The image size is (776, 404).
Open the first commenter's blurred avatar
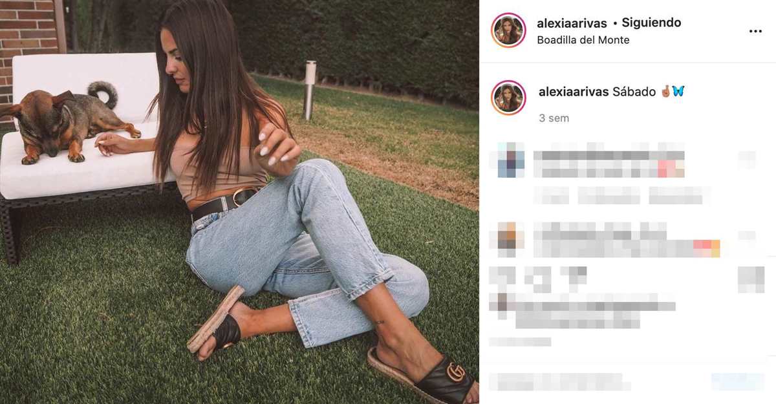511,160
